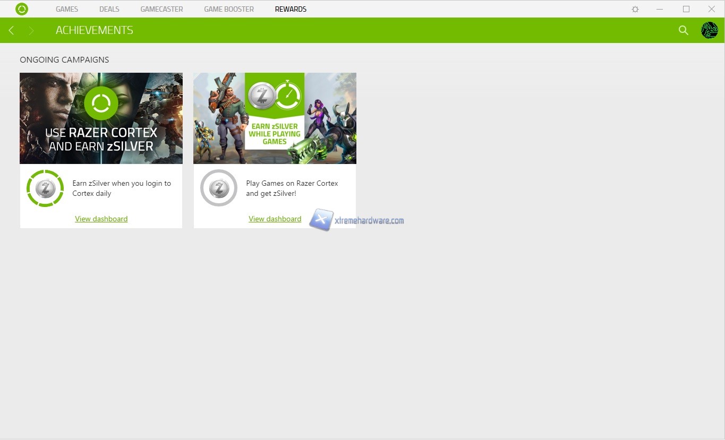Click the green zSilver login coin icon
The image size is (725, 440).
tap(45, 188)
